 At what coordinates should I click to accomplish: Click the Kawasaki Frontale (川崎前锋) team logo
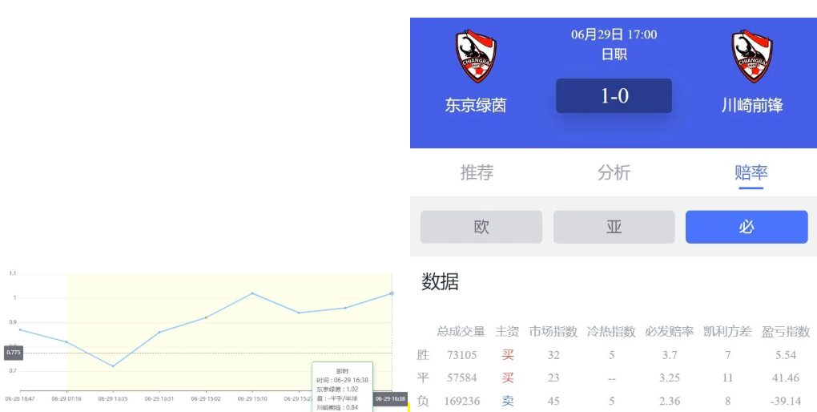[751, 57]
